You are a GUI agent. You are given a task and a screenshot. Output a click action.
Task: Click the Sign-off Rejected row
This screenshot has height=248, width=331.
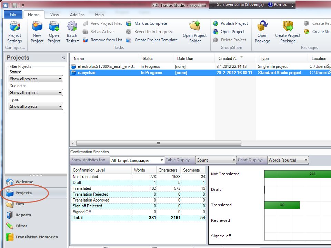point(138,206)
